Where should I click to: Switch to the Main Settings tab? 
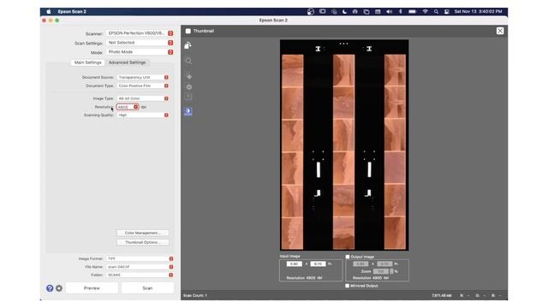87,62
